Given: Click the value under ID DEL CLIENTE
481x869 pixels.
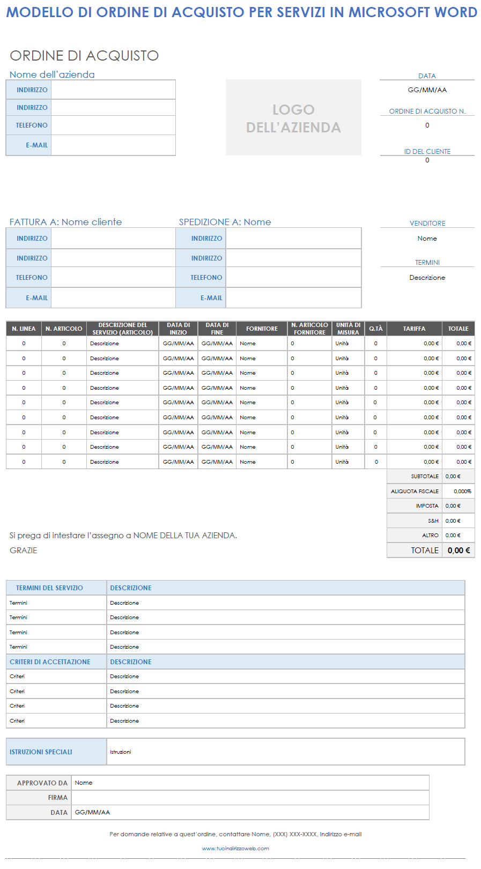Looking at the screenshot, I should [427, 160].
